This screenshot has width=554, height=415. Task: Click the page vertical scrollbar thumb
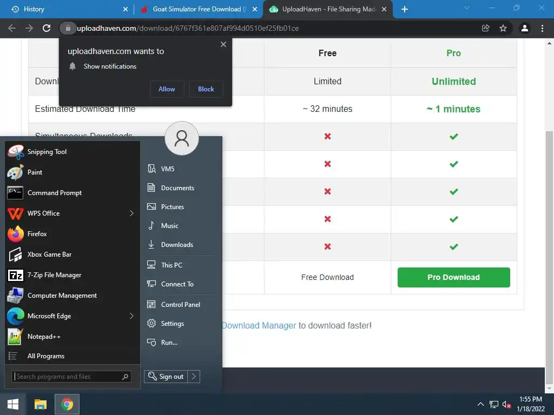549,257
